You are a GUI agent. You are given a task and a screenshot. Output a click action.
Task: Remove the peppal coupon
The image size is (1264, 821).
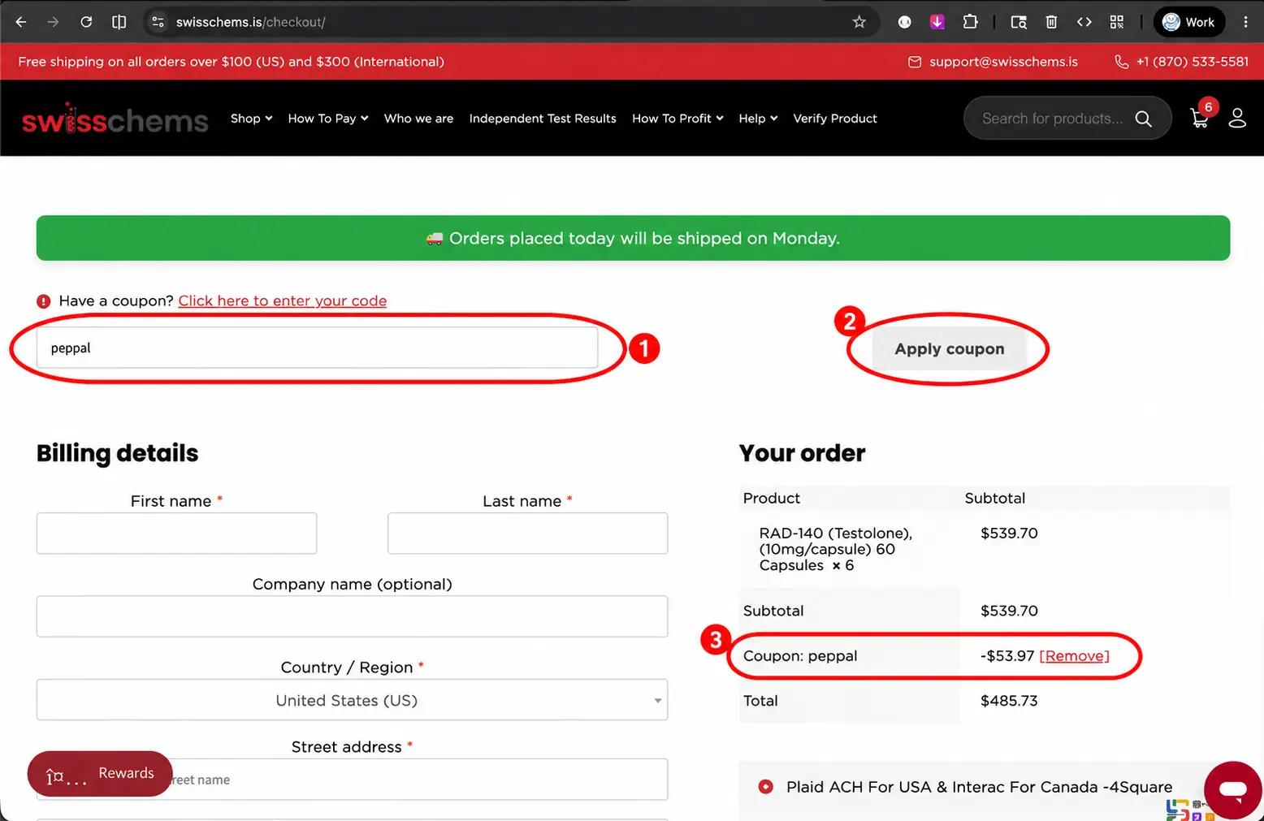coord(1074,655)
